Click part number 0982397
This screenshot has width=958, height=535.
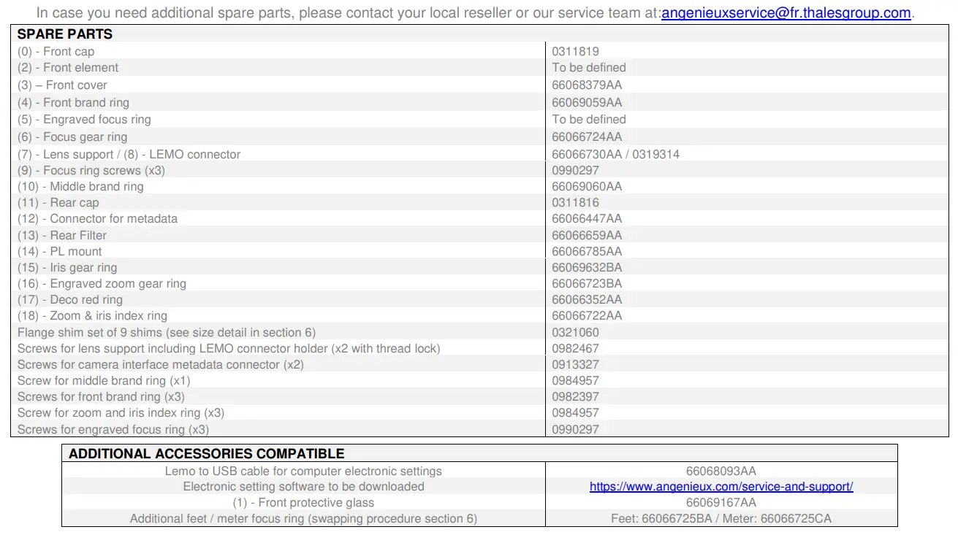(x=576, y=397)
